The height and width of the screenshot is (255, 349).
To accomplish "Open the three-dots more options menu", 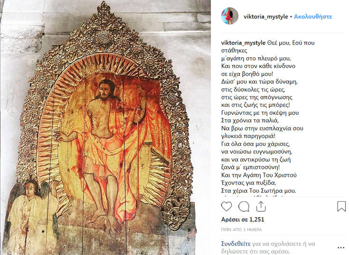I will click(x=341, y=247).
